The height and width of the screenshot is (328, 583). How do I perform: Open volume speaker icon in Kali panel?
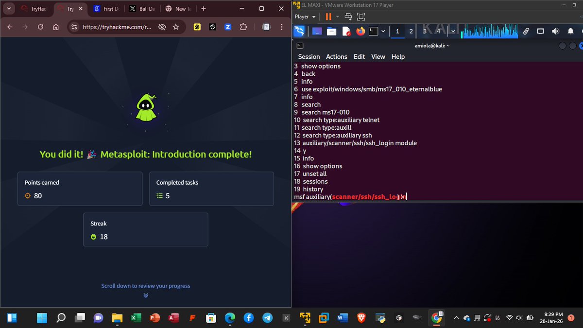(555, 31)
